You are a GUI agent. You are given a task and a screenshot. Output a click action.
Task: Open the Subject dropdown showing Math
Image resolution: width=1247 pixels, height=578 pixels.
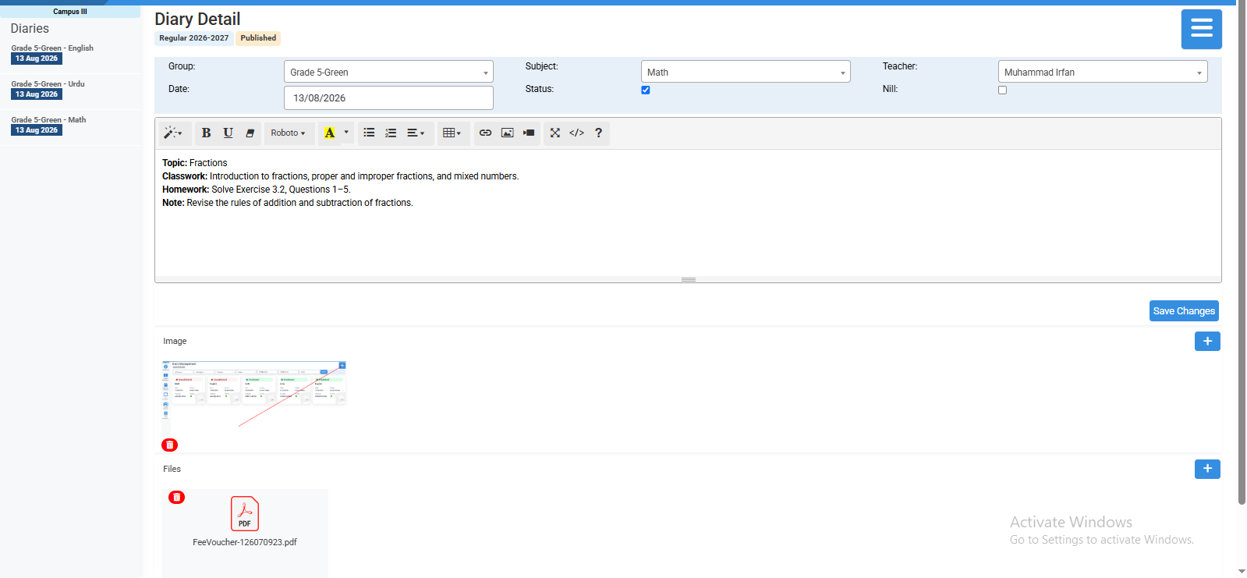click(746, 72)
